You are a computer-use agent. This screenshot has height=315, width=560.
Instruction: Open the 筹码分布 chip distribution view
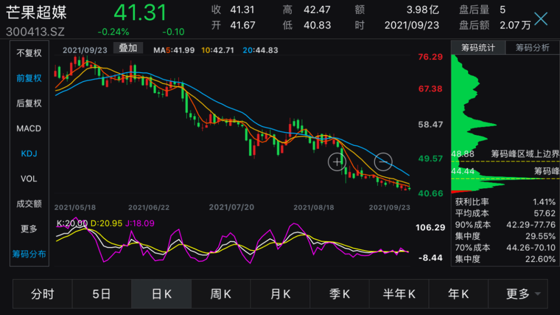(x=29, y=254)
